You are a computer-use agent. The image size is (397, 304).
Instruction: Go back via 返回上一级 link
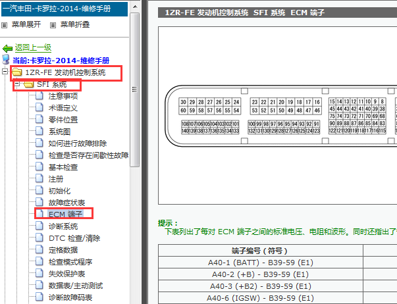(x=33, y=47)
